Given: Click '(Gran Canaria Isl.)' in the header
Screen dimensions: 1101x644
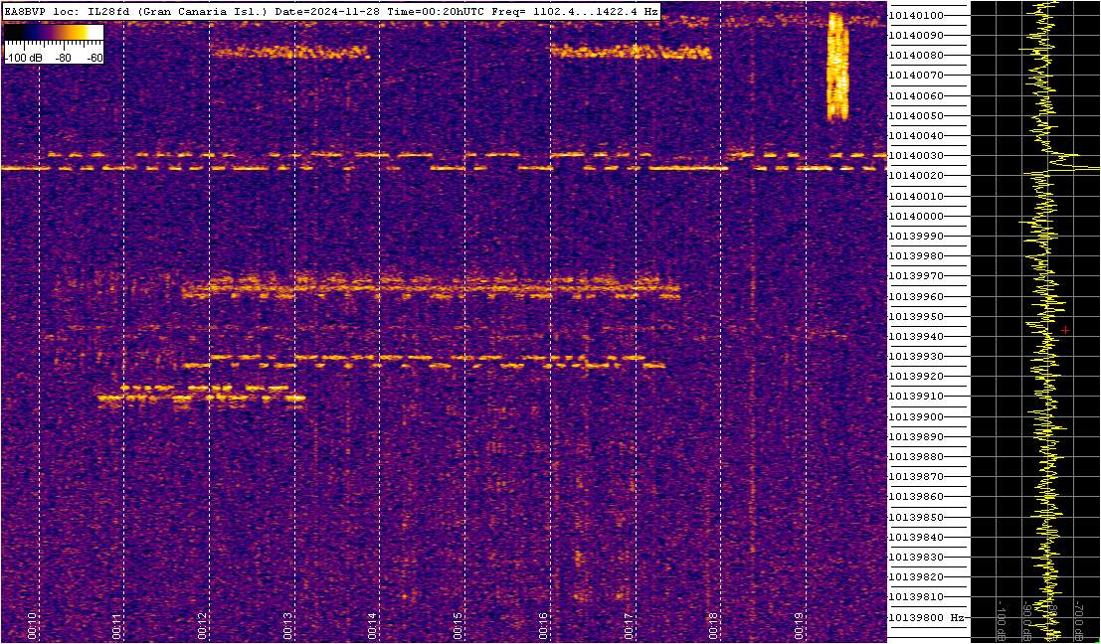Looking at the screenshot, I should [204, 12].
